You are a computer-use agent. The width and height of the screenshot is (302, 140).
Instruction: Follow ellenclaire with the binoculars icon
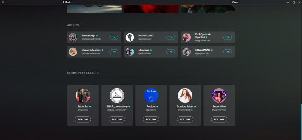coord(170,52)
